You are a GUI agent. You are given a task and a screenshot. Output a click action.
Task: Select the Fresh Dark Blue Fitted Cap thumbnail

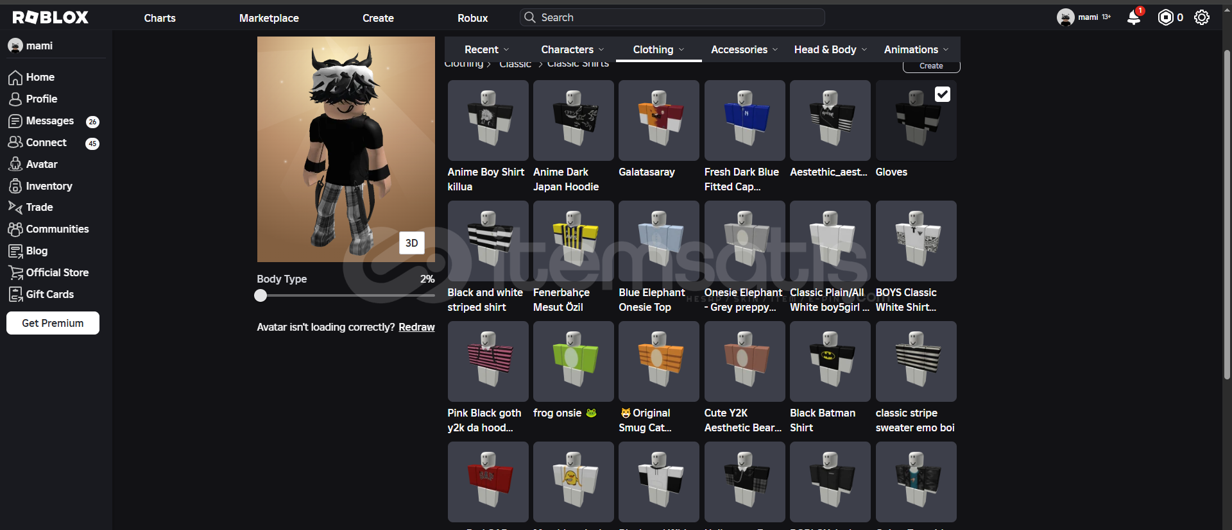pyautogui.click(x=744, y=120)
